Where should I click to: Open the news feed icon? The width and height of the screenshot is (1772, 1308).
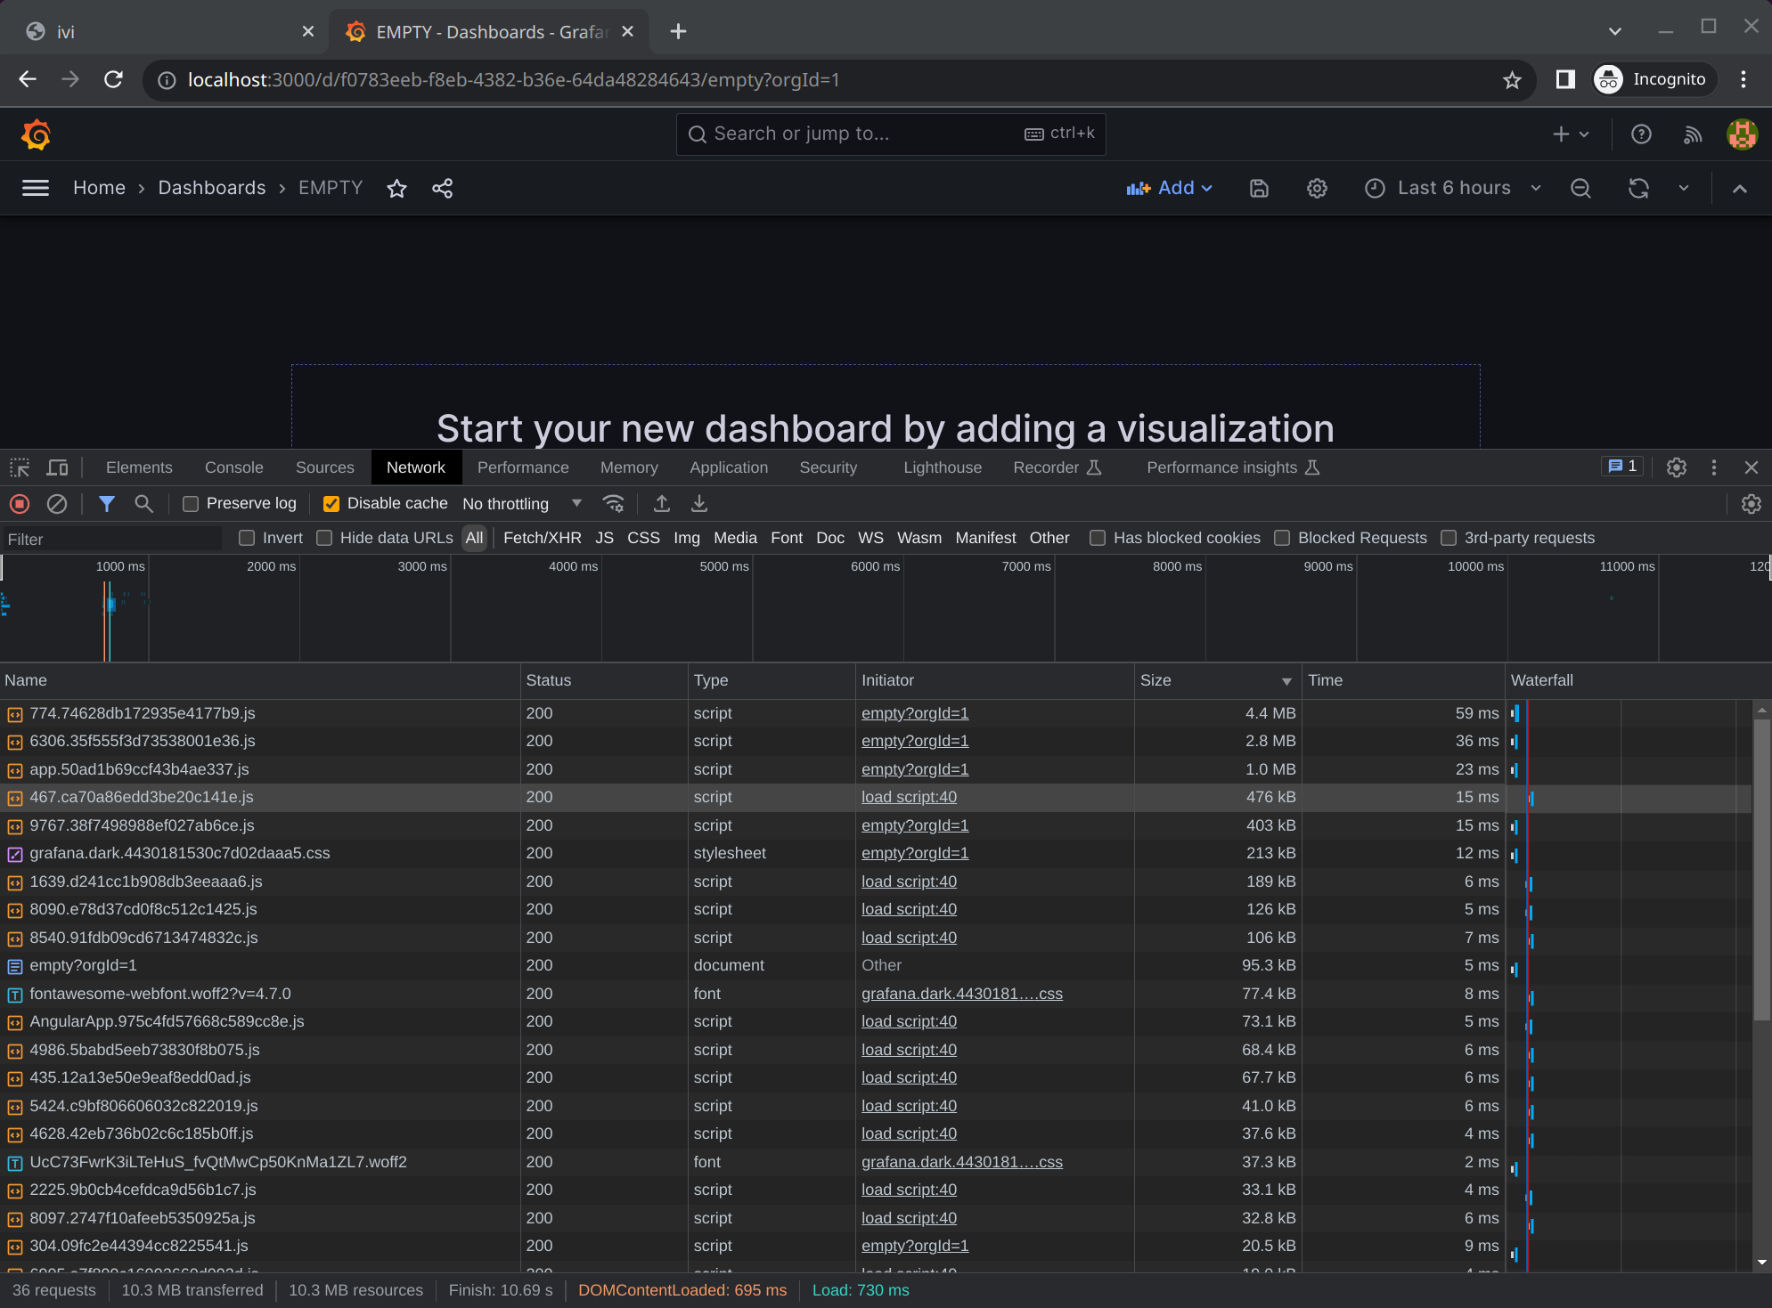[x=1693, y=134]
